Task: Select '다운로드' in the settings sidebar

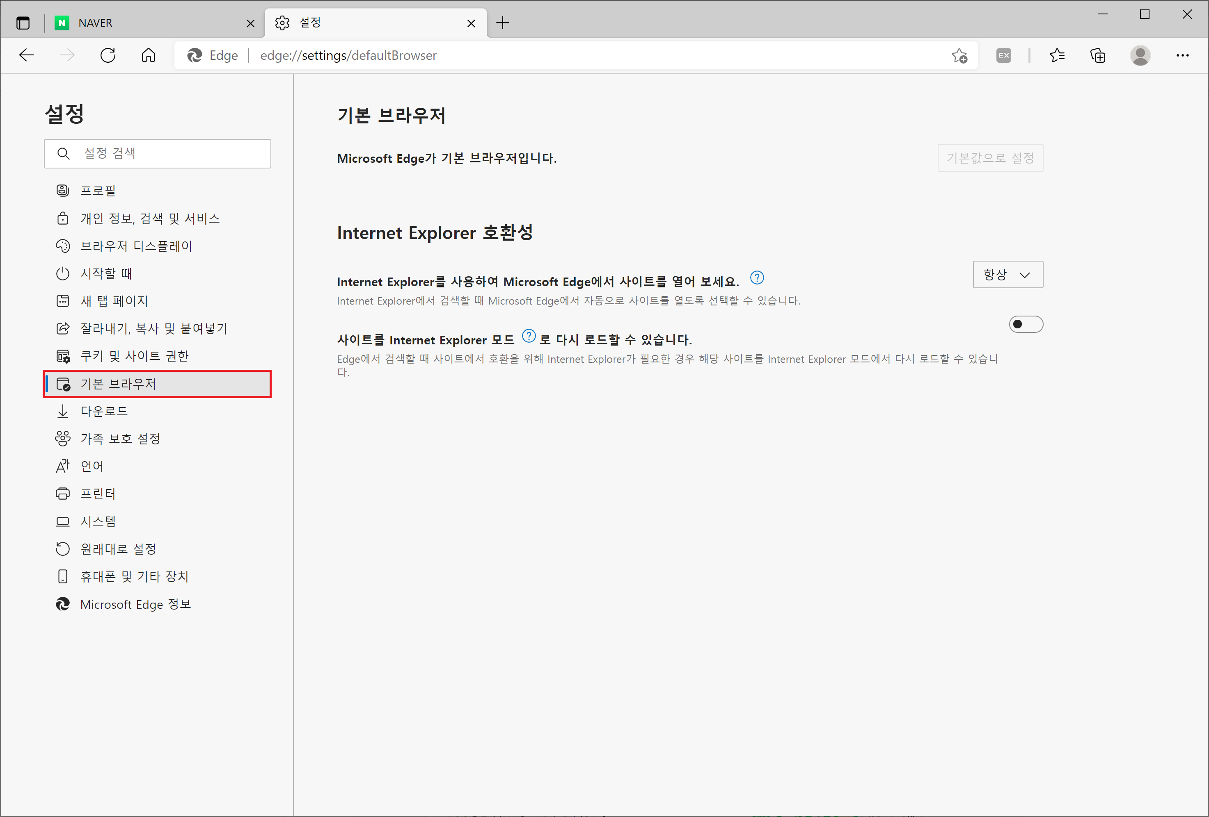Action: (104, 411)
